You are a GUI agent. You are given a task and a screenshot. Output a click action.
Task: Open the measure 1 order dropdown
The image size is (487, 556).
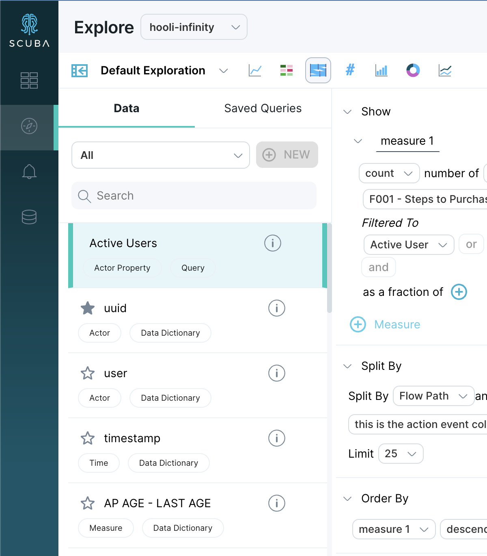[394, 529]
